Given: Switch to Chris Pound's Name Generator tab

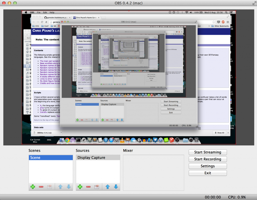Looking at the screenshot, I should 86,18.
